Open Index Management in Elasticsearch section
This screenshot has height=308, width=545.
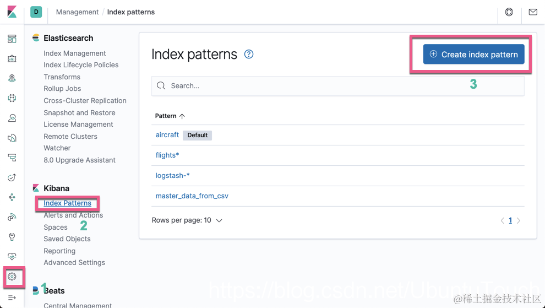tap(75, 53)
